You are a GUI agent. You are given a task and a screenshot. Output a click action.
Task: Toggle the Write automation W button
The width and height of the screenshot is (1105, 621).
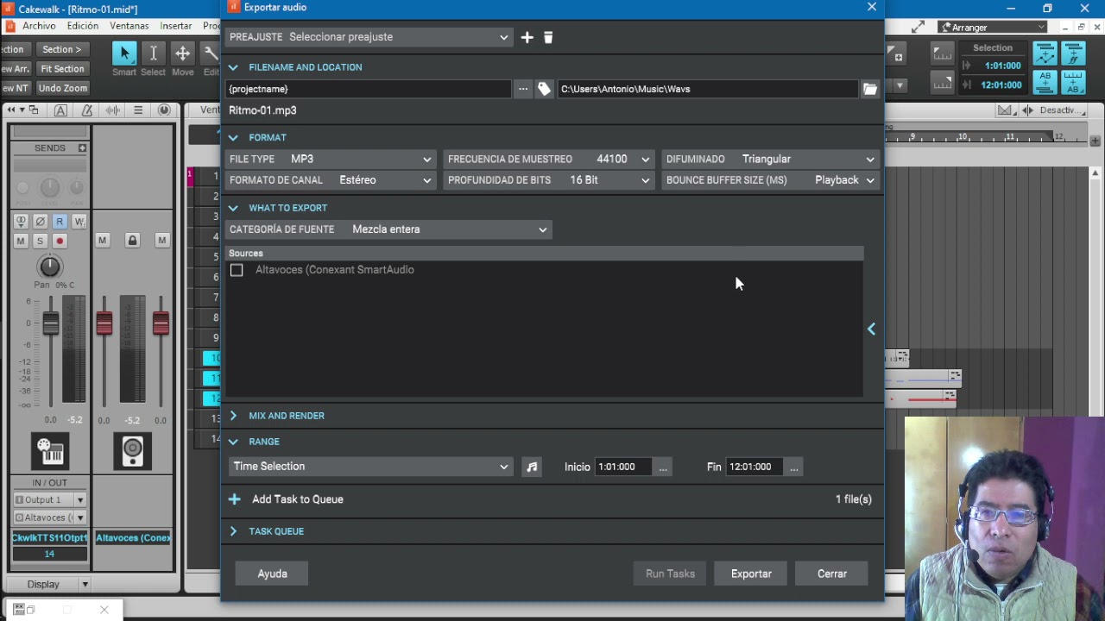[79, 222]
